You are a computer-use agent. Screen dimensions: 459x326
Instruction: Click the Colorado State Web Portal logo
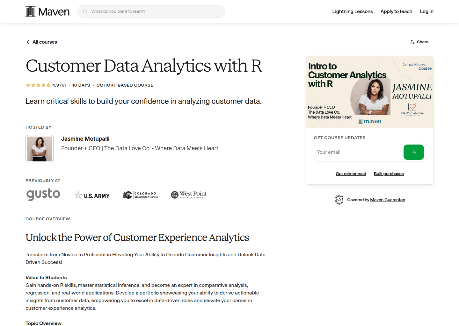(140, 195)
